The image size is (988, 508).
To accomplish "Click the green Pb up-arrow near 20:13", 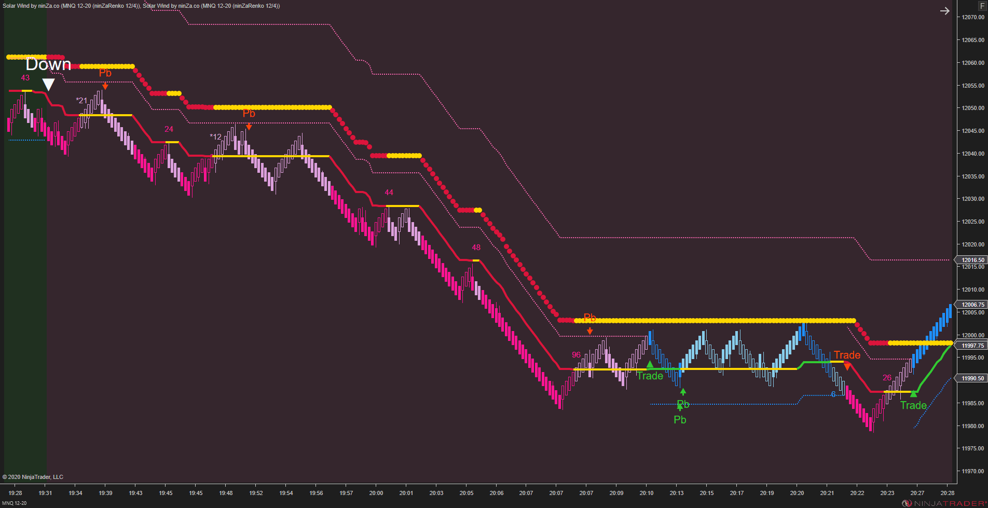I will pos(683,392).
